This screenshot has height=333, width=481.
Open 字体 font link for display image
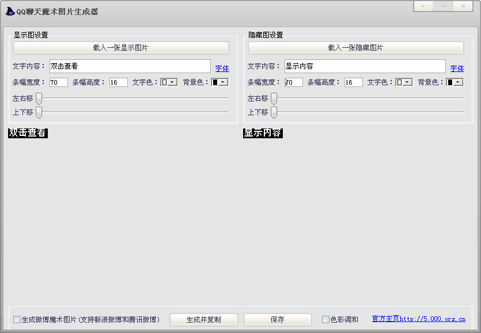click(x=222, y=69)
